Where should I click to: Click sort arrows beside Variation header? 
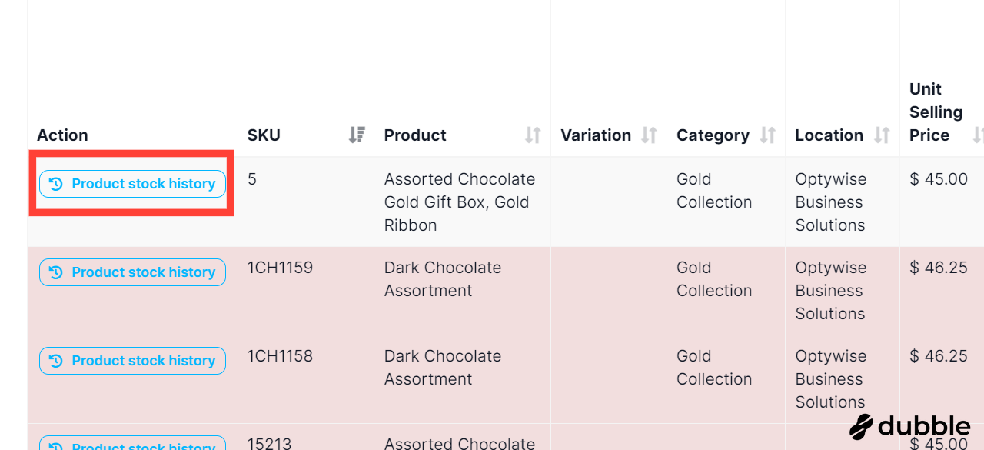[x=649, y=135]
